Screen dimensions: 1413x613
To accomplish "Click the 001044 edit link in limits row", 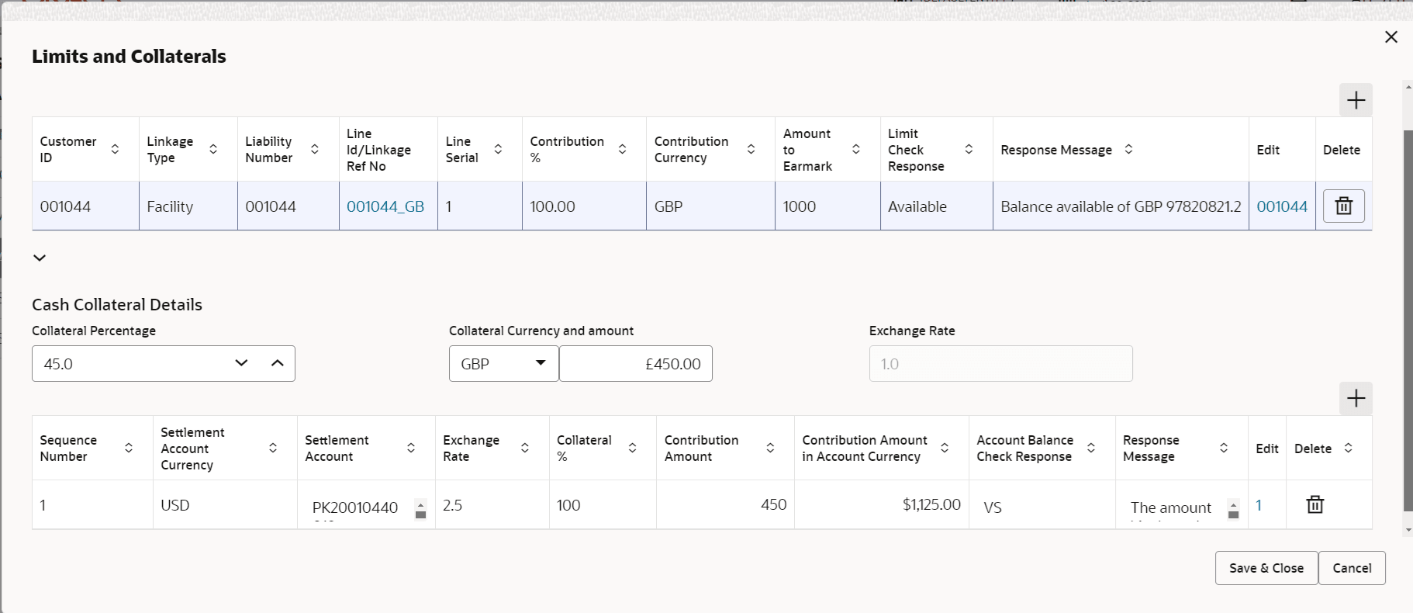I will point(1281,206).
